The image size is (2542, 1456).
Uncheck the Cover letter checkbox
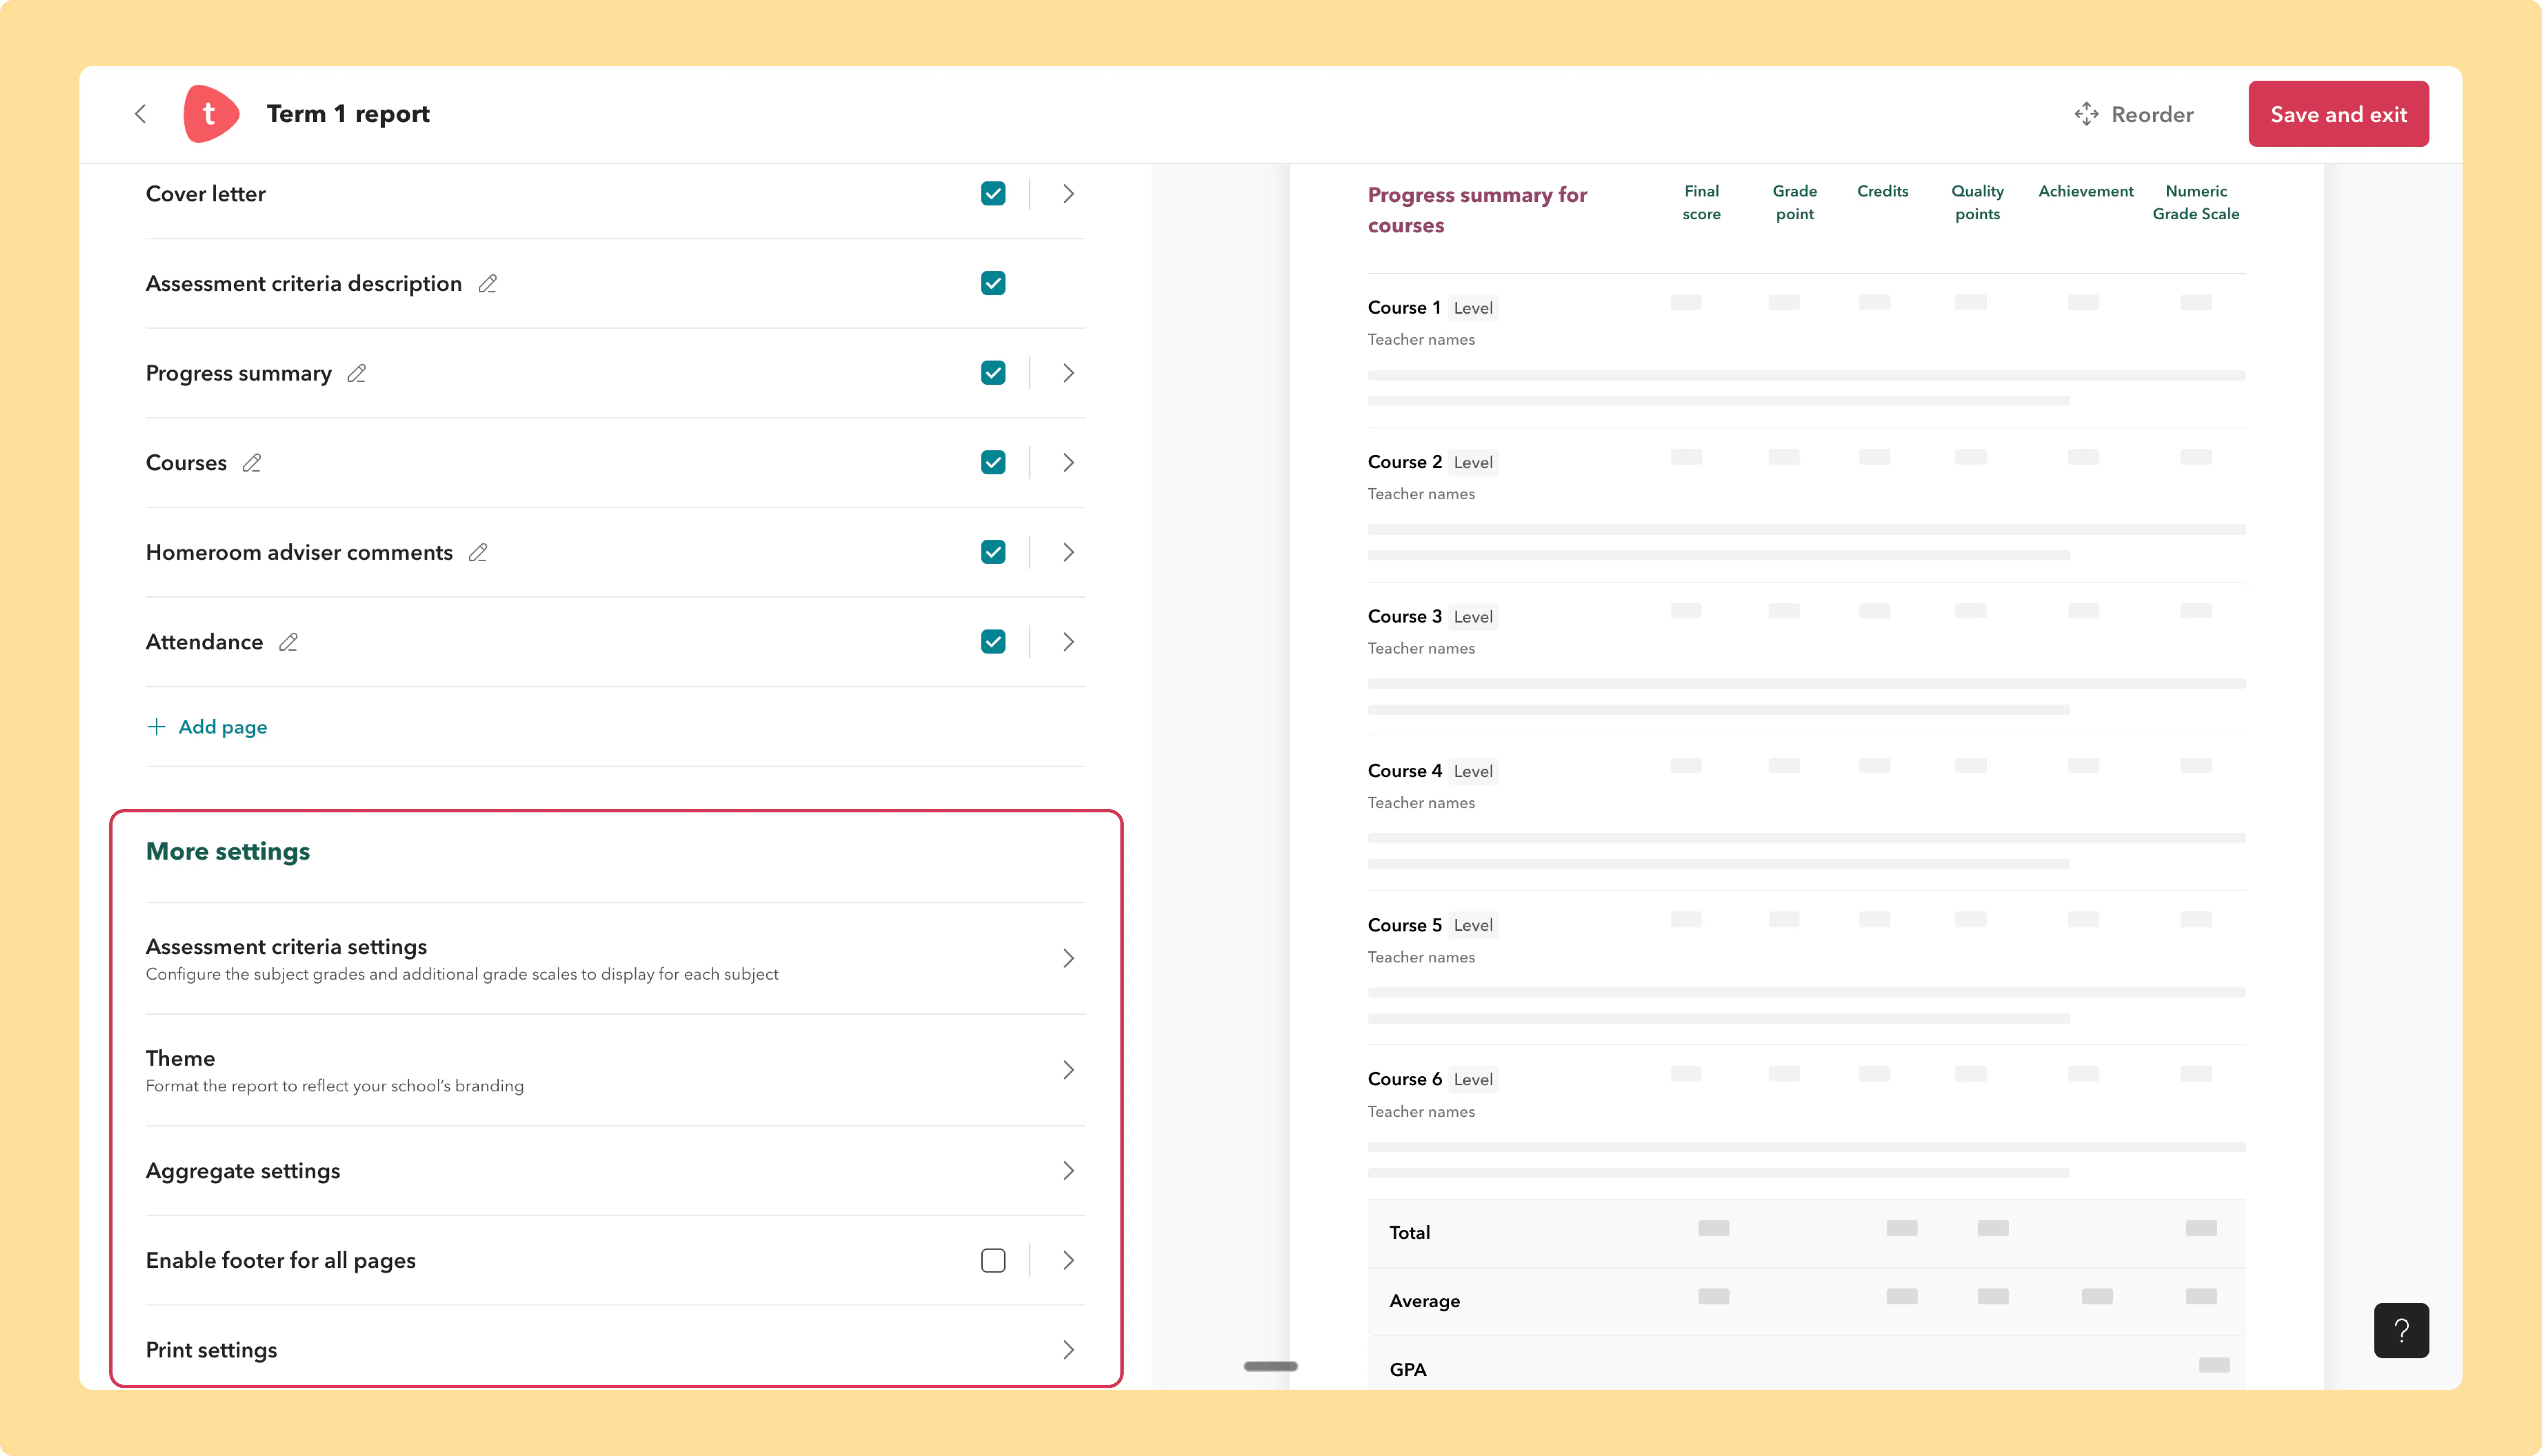pos(993,194)
